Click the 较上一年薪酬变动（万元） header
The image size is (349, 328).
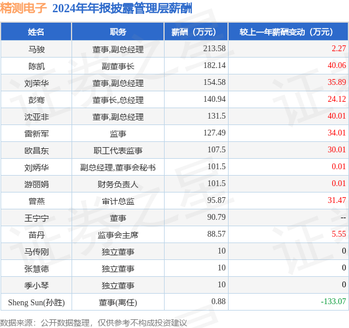pos(289,32)
